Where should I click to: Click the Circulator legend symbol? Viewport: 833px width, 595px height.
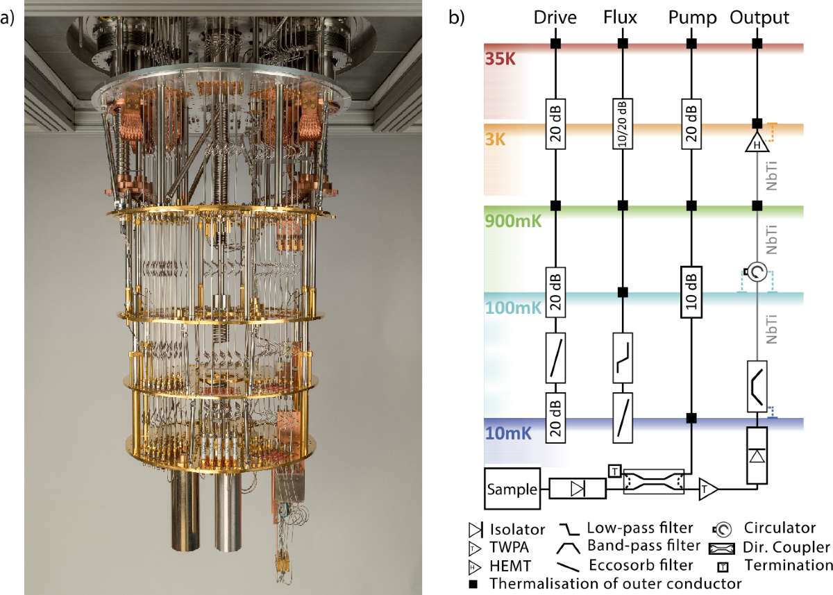coord(722,530)
